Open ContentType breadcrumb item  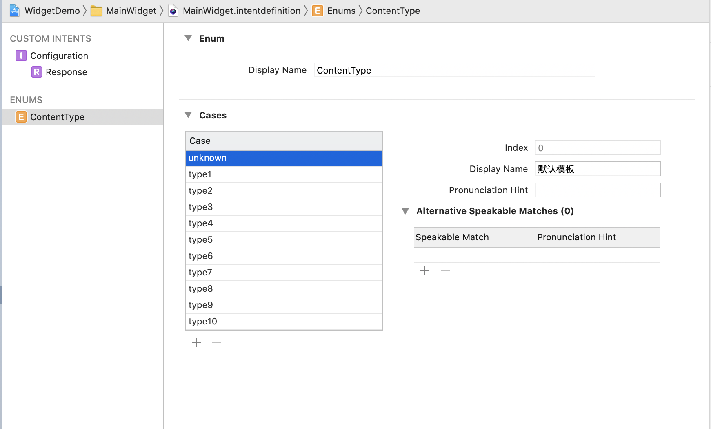point(393,11)
